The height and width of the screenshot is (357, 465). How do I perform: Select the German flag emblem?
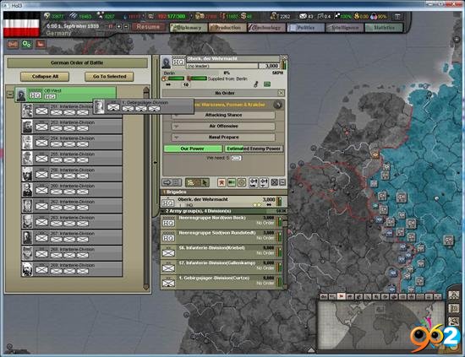coord(21,24)
